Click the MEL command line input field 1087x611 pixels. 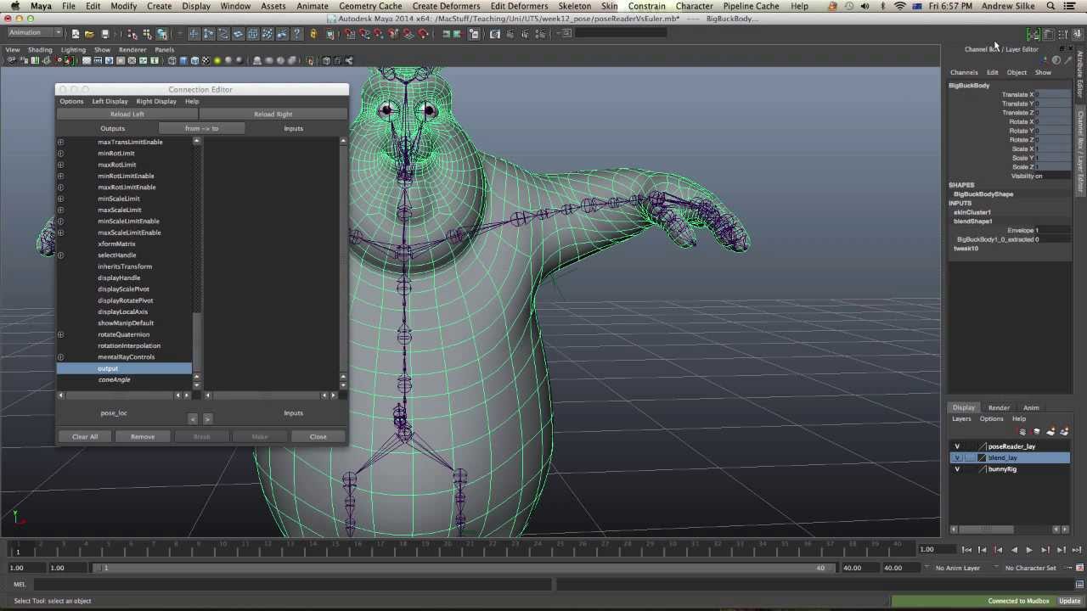pyautogui.click(x=292, y=584)
